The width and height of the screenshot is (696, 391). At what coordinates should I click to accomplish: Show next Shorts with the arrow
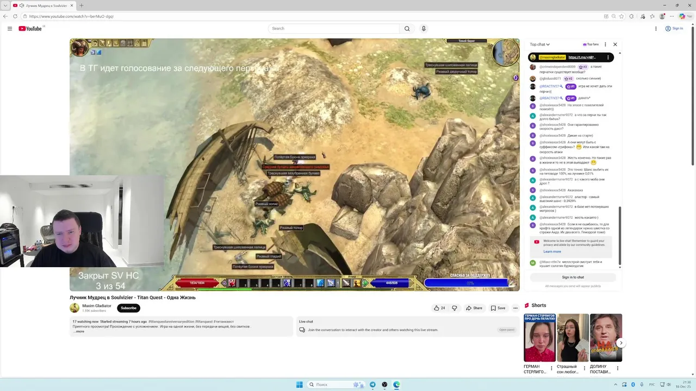click(x=620, y=343)
